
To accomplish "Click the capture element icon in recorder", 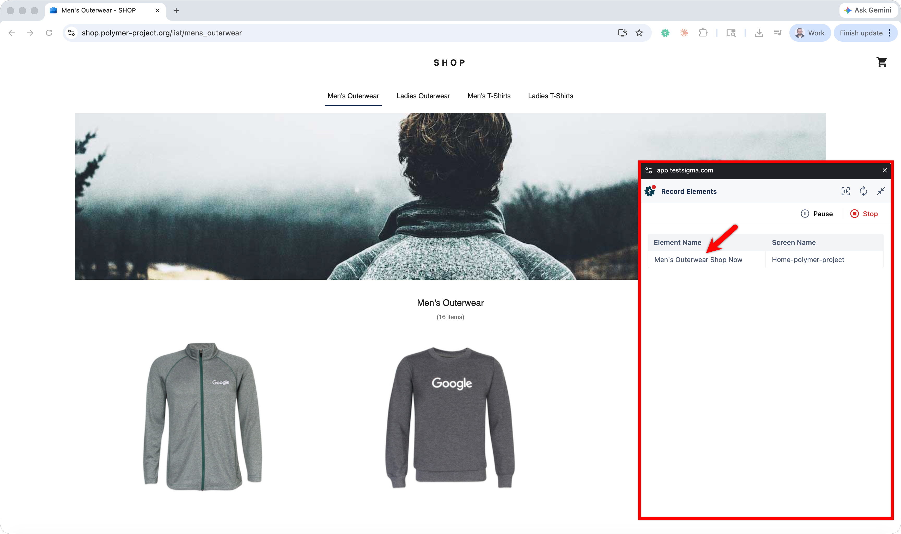I will [845, 191].
